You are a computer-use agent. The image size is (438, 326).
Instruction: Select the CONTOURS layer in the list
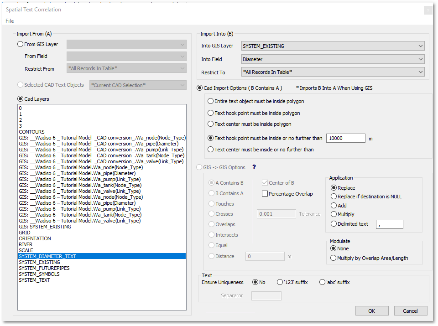(x=102, y=132)
